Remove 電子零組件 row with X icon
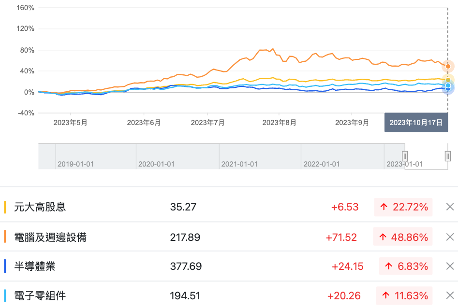The height and width of the screenshot is (308, 458). 450,295
